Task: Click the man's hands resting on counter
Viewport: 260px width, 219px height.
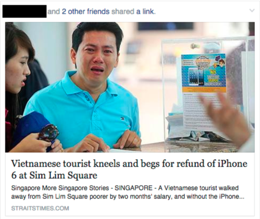Action: coord(106,141)
